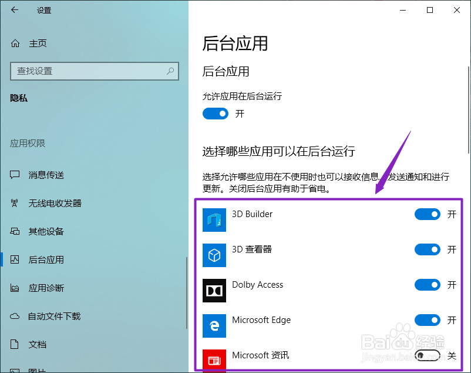This screenshot has height=373, width=471.
Task: Click the sidebar vertical scrollbar
Action: [x=187, y=292]
